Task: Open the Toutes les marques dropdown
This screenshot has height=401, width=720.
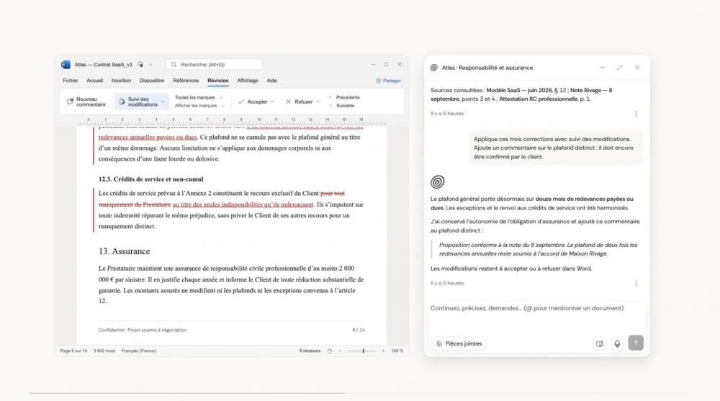Action: tap(199, 97)
